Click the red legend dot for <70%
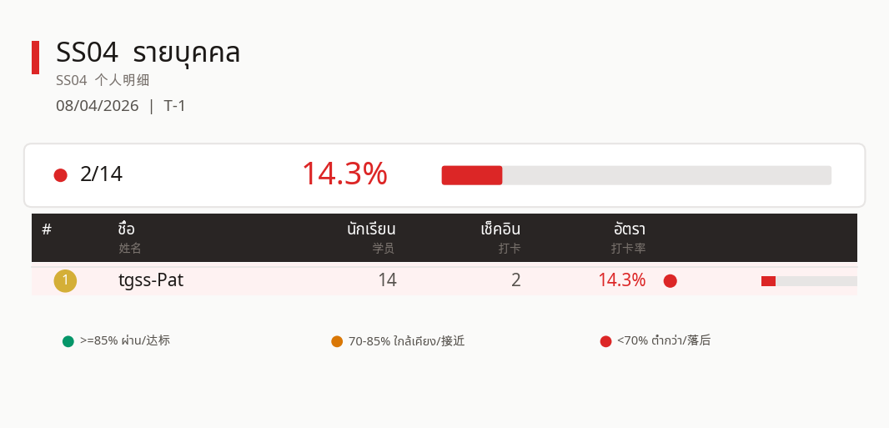 605,341
